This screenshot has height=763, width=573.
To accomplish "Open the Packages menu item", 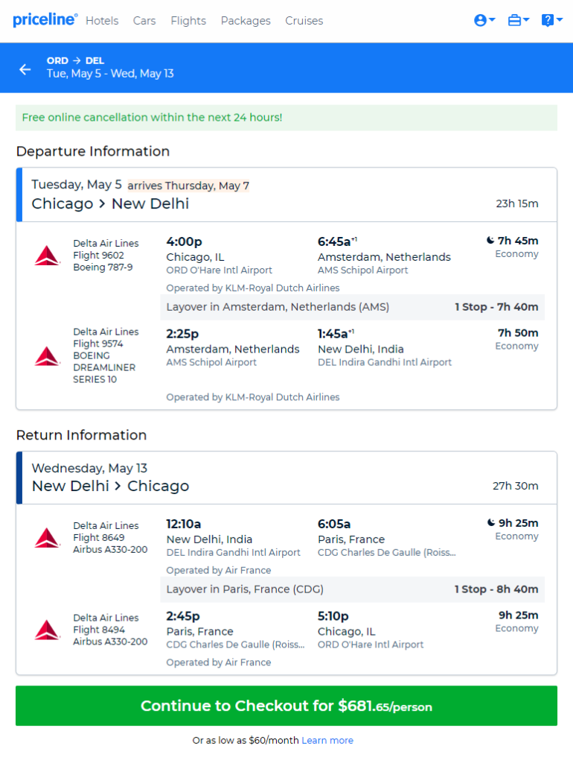I will [246, 21].
